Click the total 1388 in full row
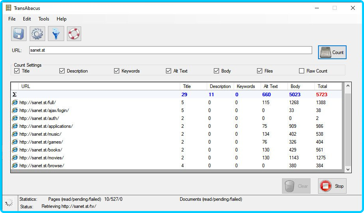Viewport: 364px width, 213px height. point(321,103)
